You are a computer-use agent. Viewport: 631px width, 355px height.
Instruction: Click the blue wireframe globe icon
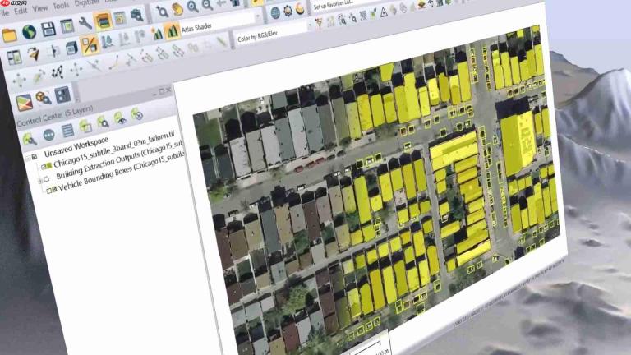point(275,12)
